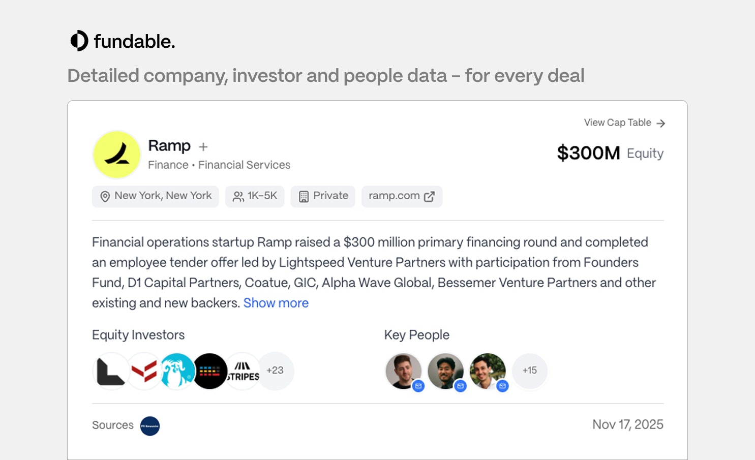Click the Private company status tag
755x460 pixels.
(323, 196)
